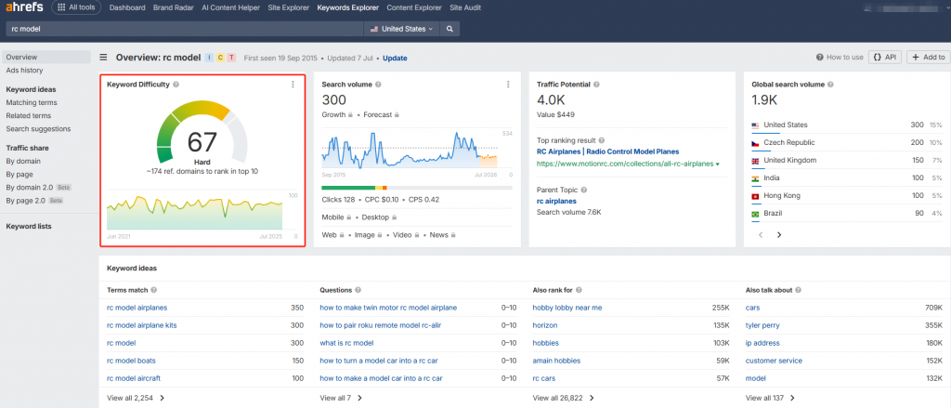This screenshot has height=408, width=951.
Task: Click the locked Growth metric
Action: point(337,114)
